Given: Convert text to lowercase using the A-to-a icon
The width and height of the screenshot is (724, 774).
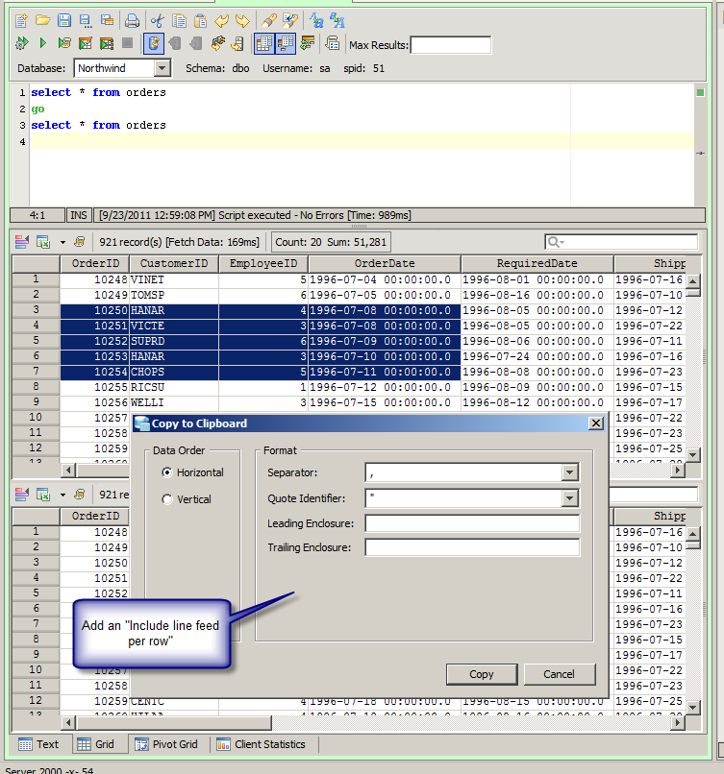Looking at the screenshot, I should (x=315, y=21).
